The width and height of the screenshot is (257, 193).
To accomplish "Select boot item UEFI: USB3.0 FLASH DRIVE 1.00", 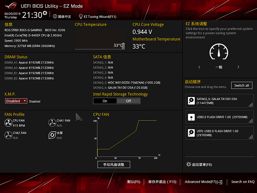I will point(220,133).
